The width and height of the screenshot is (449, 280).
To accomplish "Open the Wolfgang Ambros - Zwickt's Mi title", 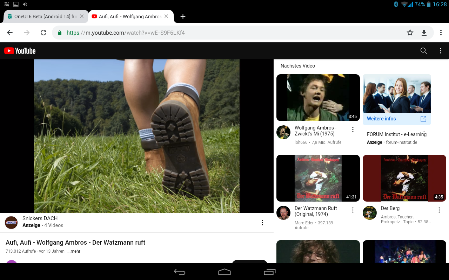I will (x=316, y=131).
